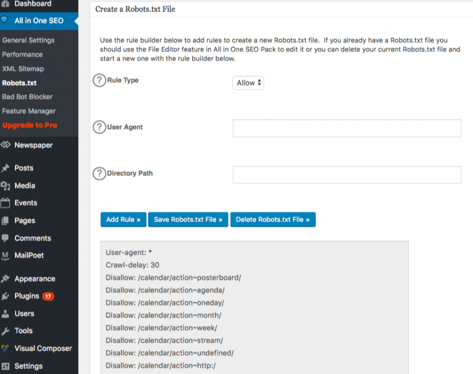Click the Upgrade to Pro link
The width and height of the screenshot is (473, 374).
pos(30,125)
